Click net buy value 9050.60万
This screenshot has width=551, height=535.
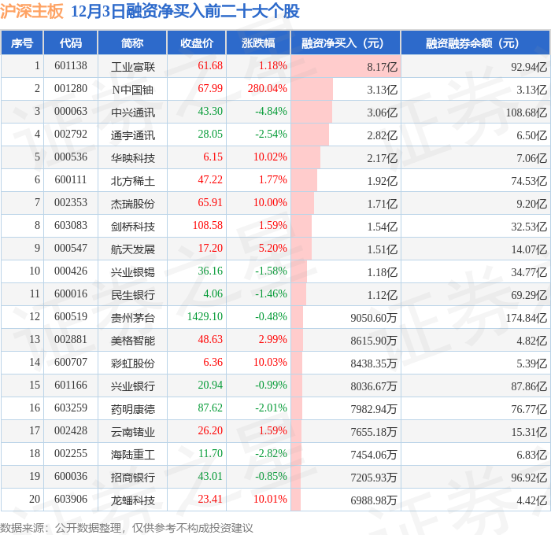[374, 318]
